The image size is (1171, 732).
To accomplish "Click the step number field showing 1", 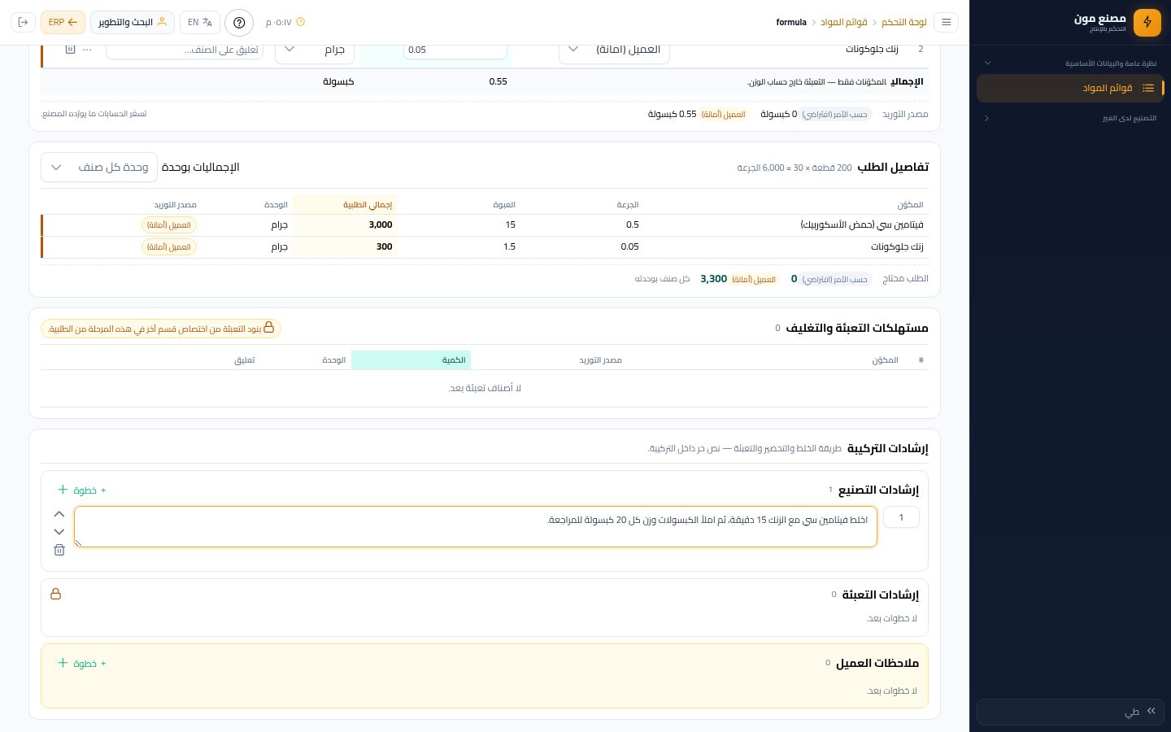I will (901, 517).
